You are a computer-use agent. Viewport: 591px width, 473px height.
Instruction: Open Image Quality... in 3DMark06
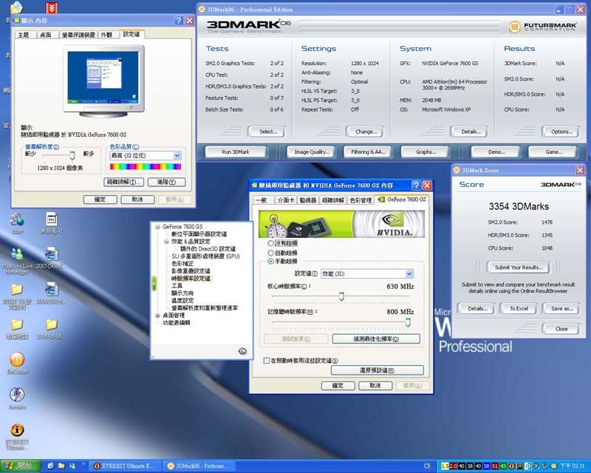click(311, 152)
